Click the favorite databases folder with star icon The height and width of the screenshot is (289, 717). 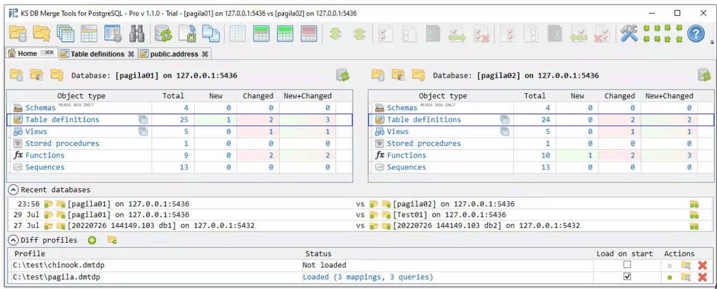click(x=42, y=34)
